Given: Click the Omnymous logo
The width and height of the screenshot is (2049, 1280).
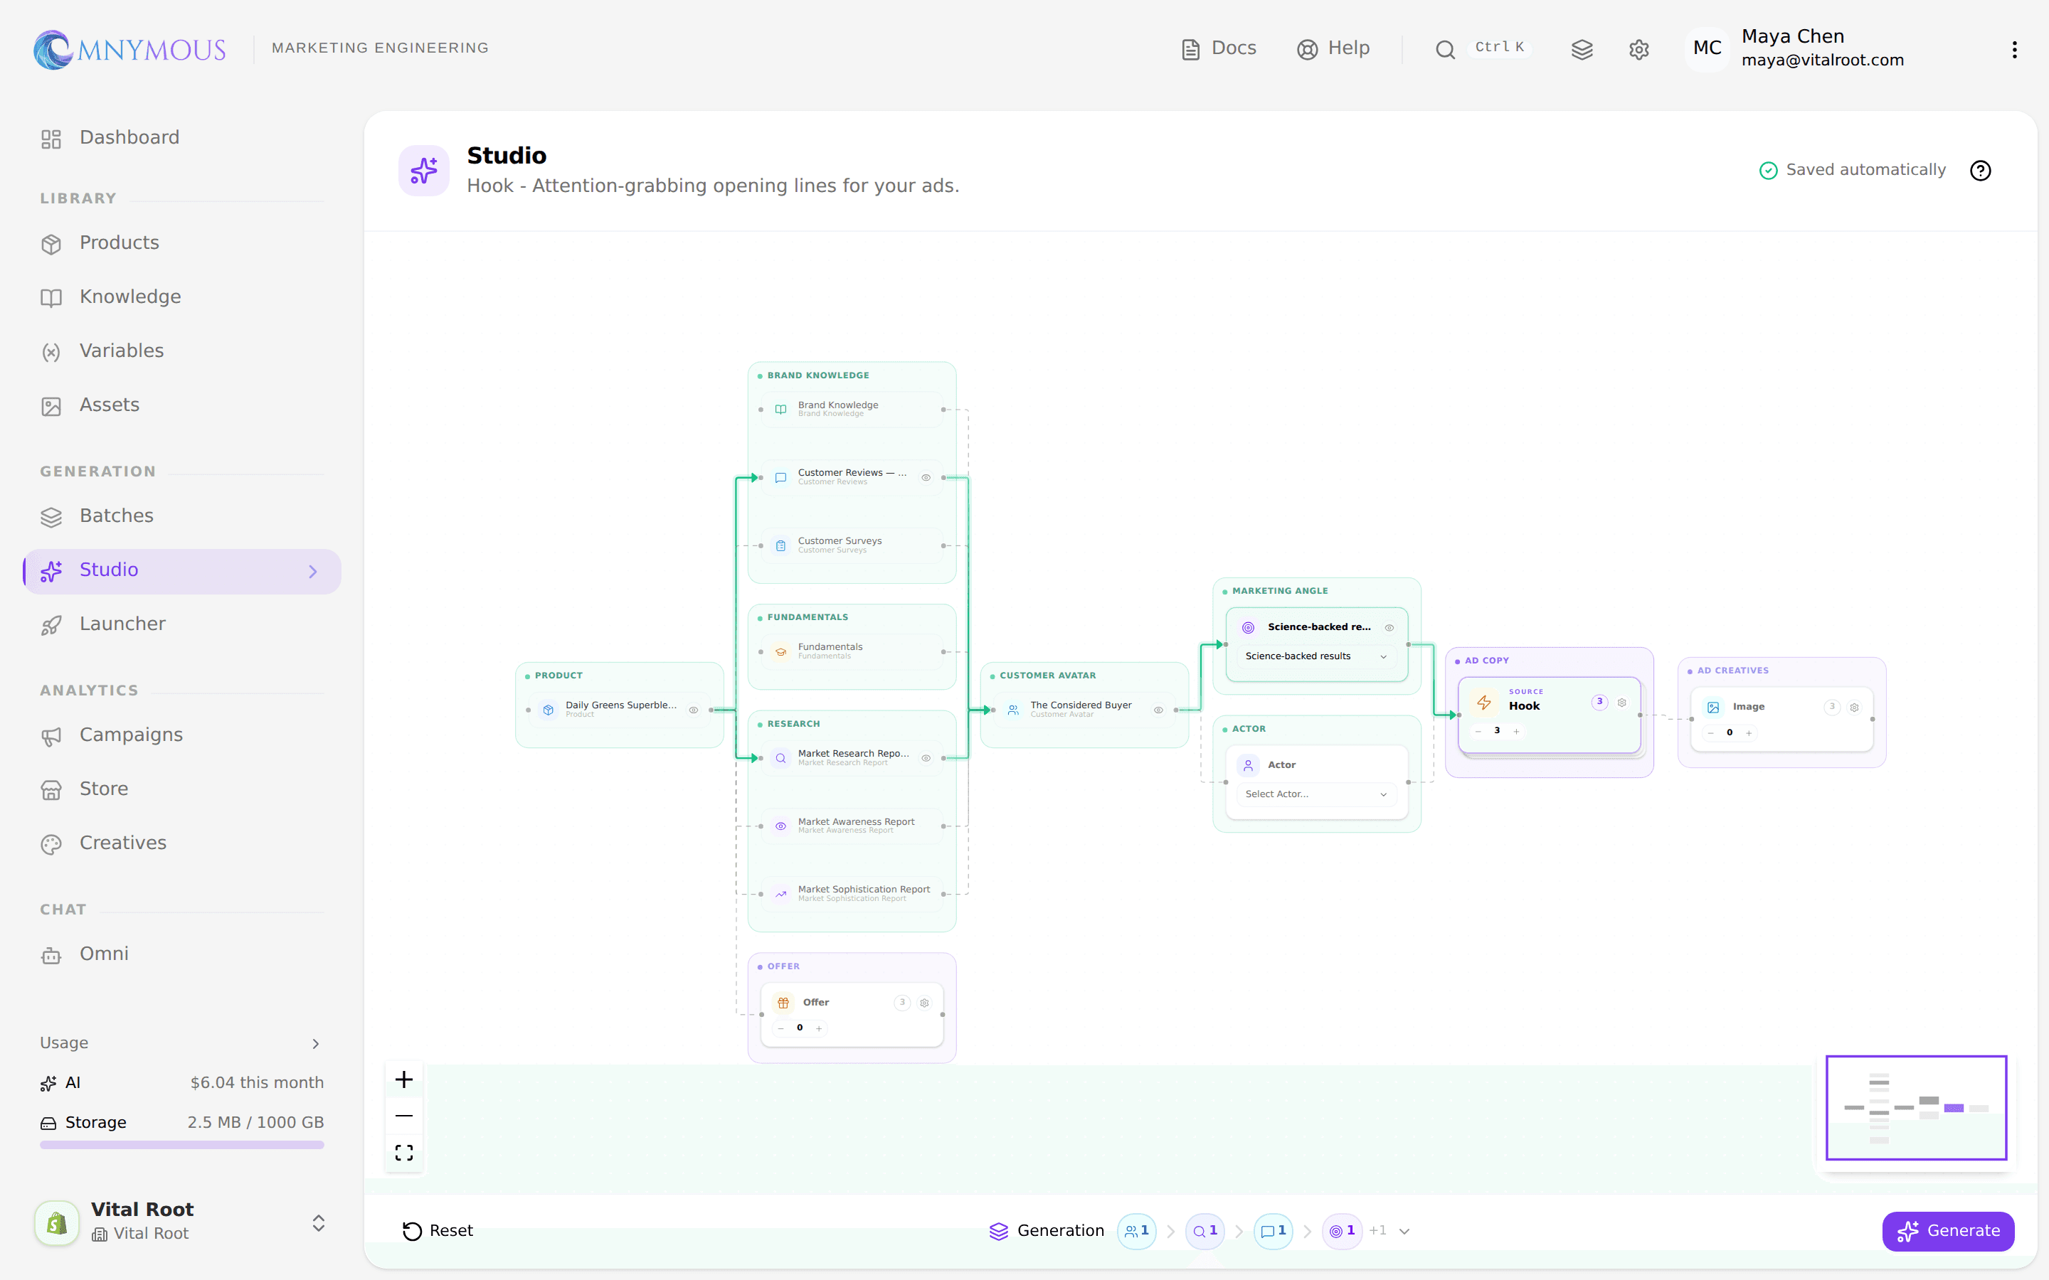Looking at the screenshot, I should click(x=129, y=49).
